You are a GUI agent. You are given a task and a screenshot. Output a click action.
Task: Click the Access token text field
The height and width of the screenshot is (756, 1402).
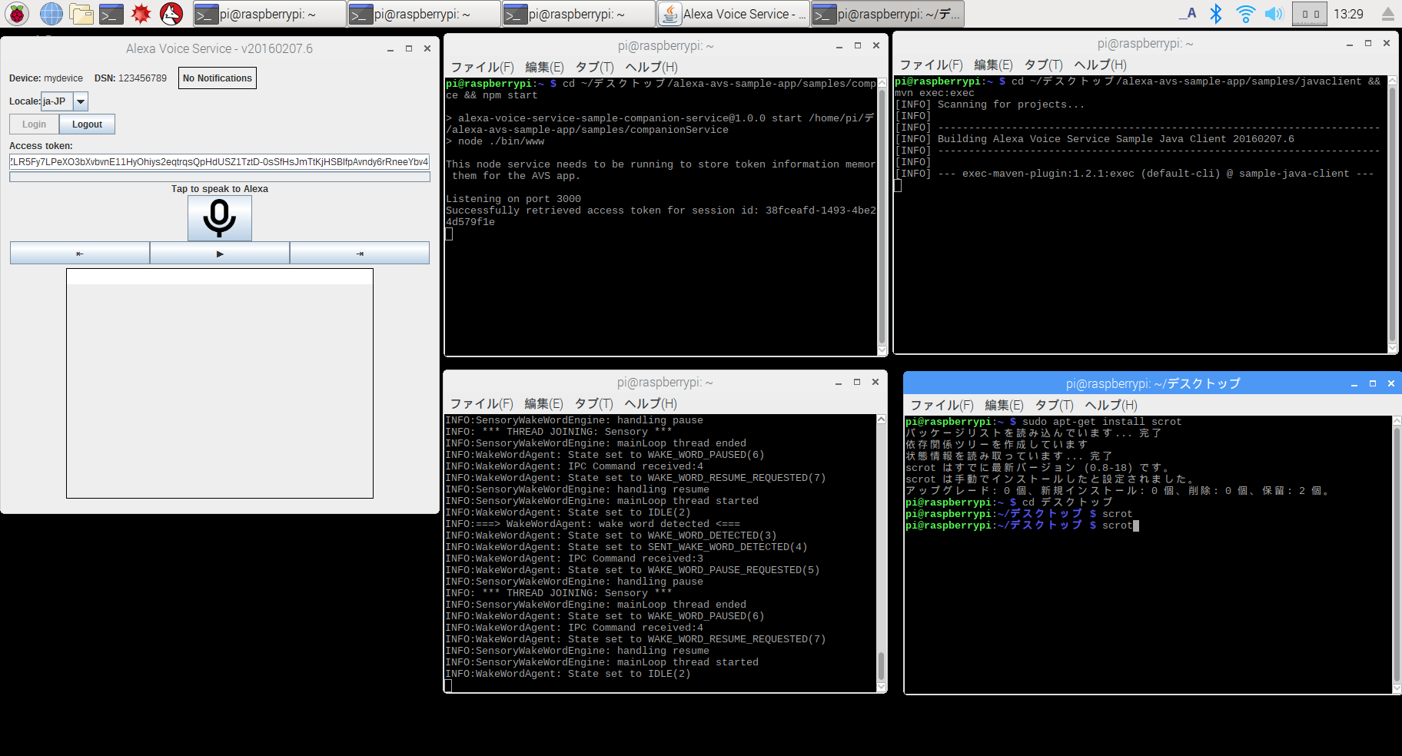(219, 162)
